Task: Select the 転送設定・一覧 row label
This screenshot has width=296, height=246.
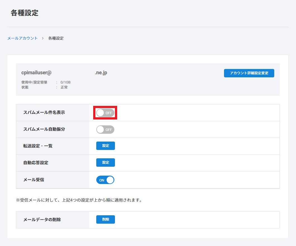Action: coord(38,146)
